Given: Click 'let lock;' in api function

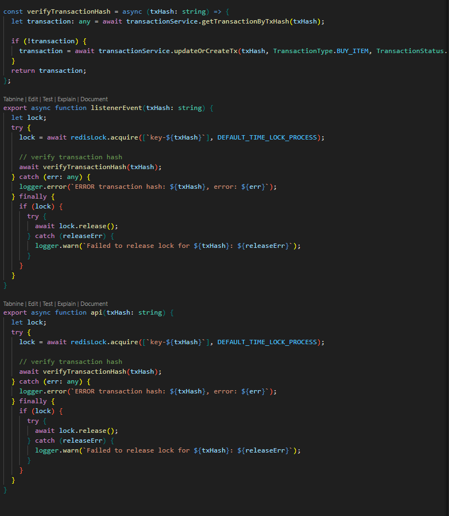Looking at the screenshot, I should tap(29, 322).
